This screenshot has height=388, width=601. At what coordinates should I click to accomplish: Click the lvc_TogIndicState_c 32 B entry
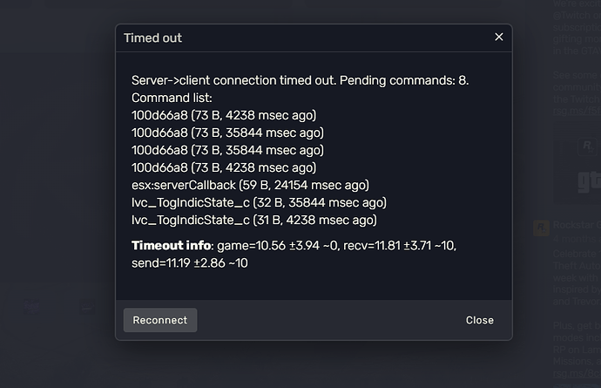click(253, 202)
